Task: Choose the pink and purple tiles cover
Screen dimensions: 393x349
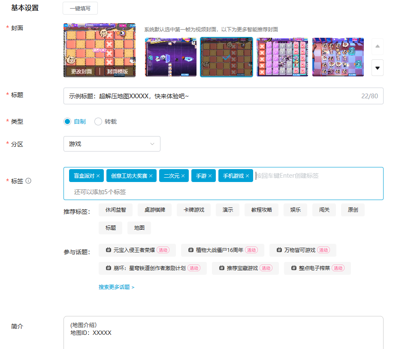Action: click(x=282, y=57)
